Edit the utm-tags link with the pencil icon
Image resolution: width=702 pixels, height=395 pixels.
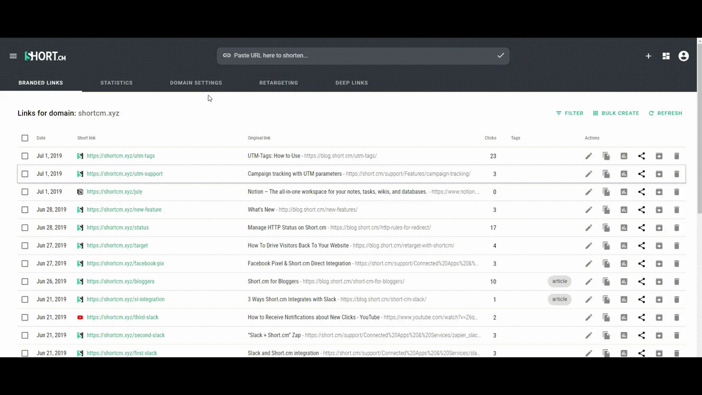(589, 156)
